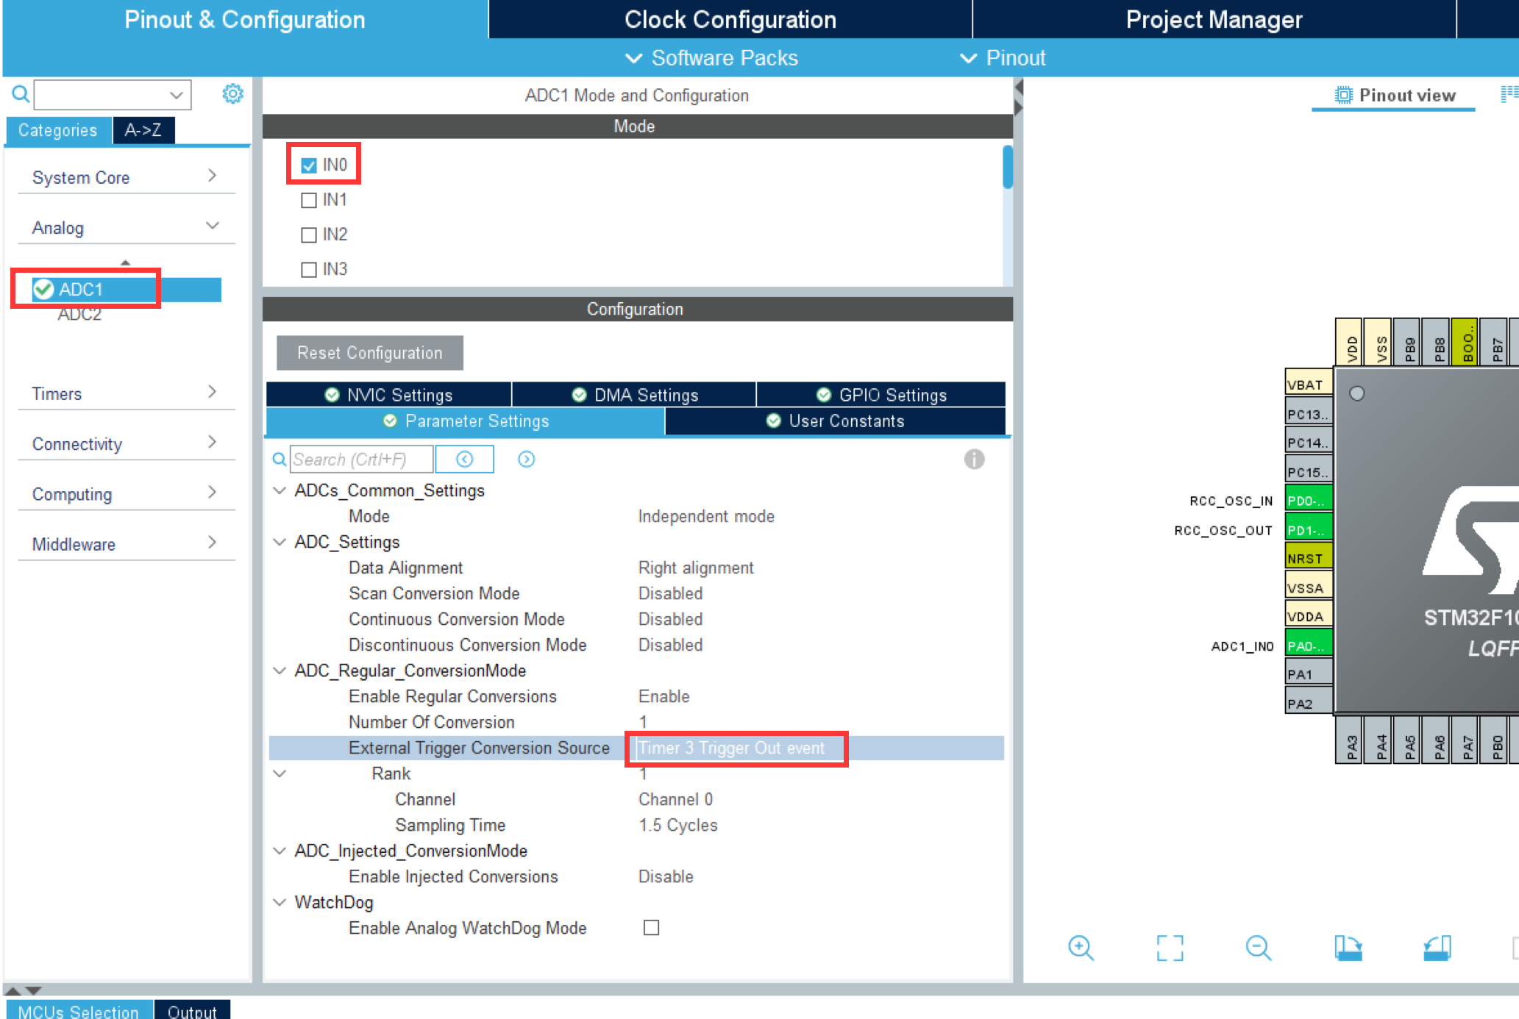Image resolution: width=1519 pixels, height=1019 pixels.
Task: Enable Analog WatchDog Mode checkbox
Action: point(651,928)
